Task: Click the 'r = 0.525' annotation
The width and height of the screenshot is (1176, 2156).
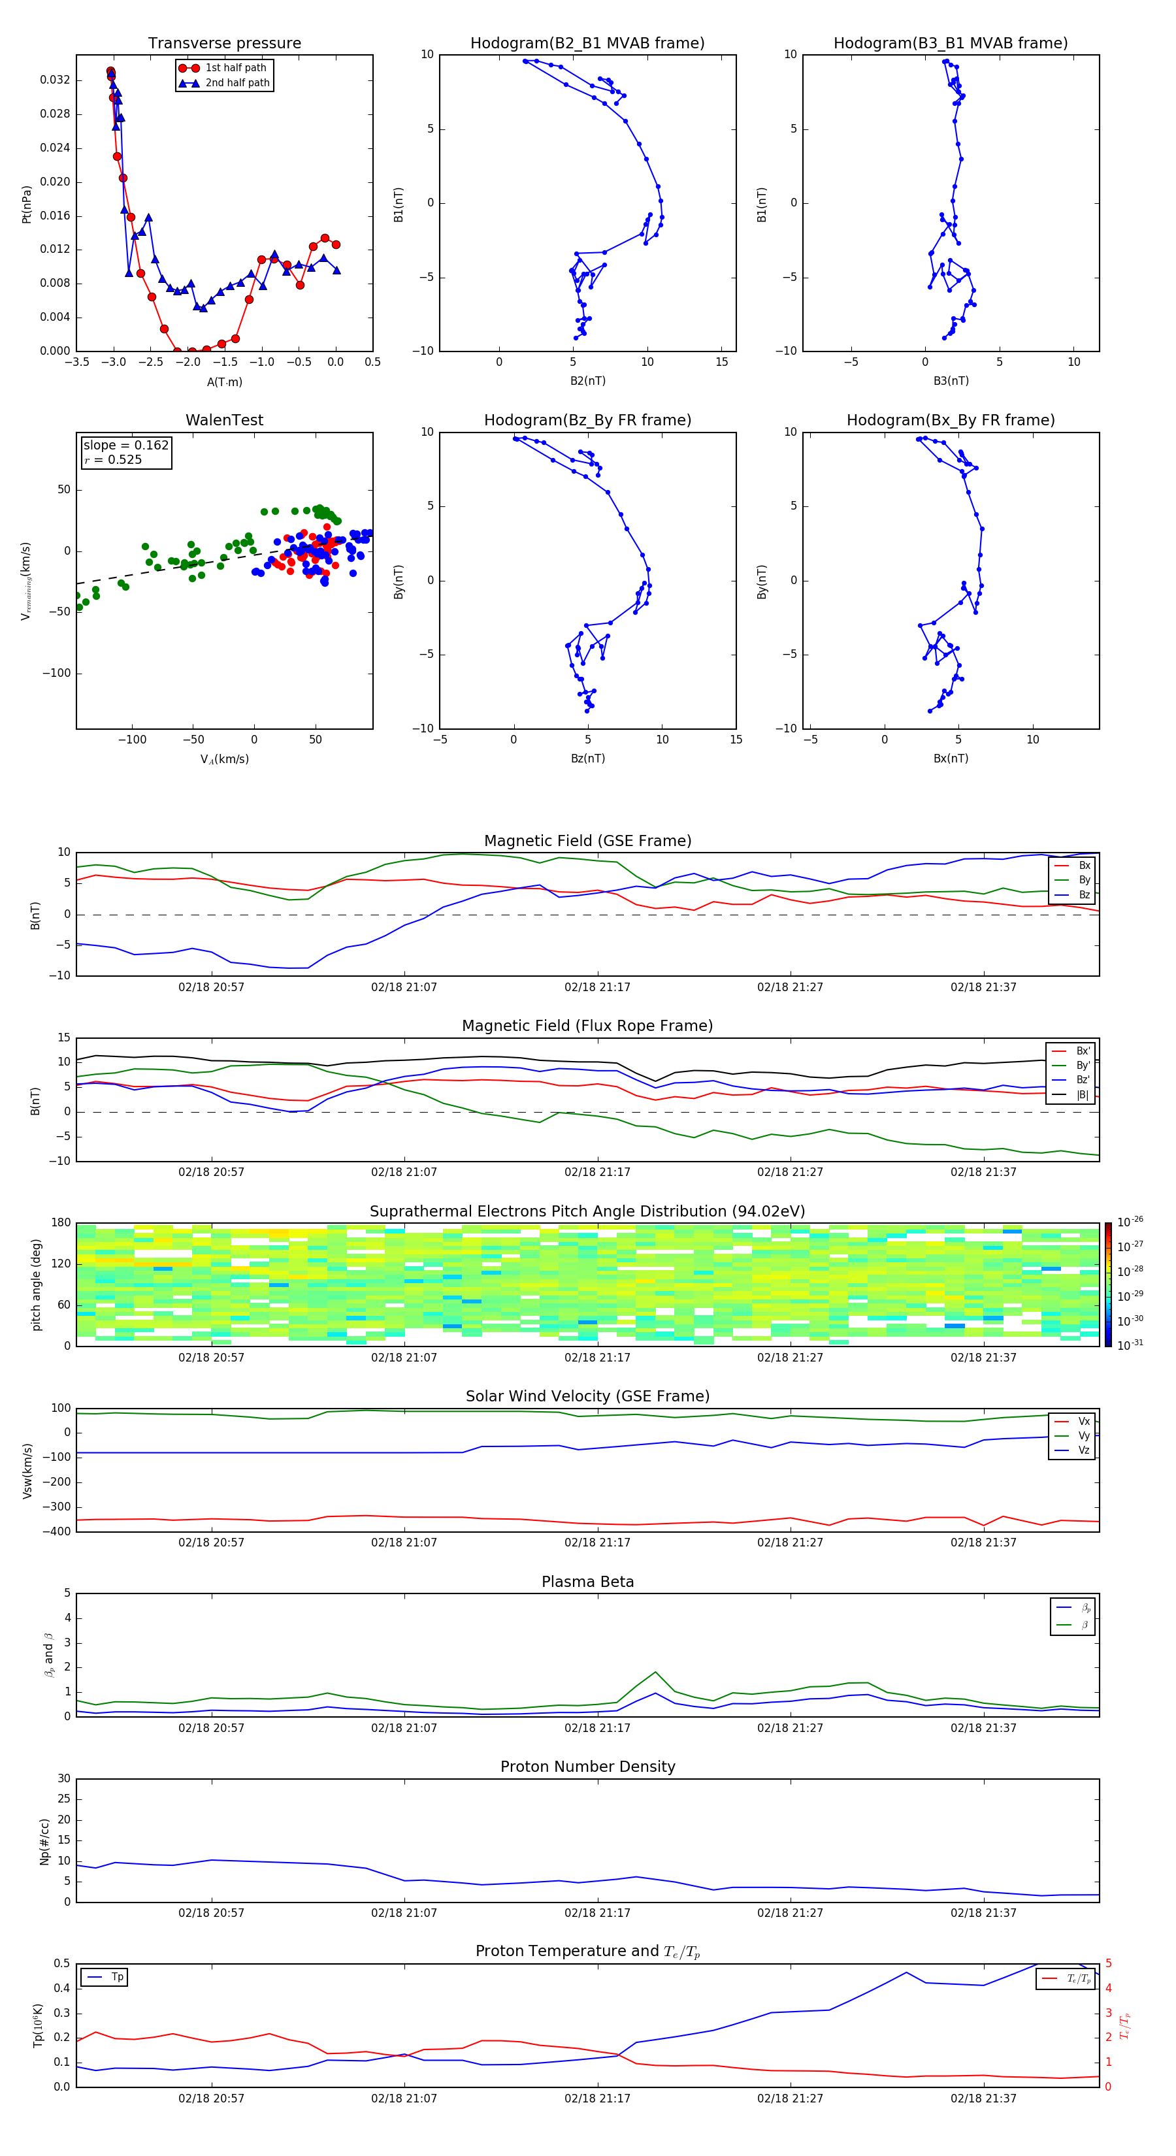Action: (113, 459)
